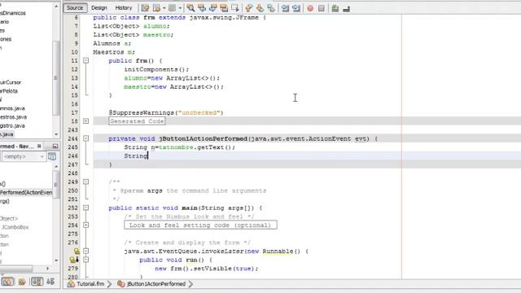Image resolution: width=521 pixels, height=293 pixels.
Task: Click Find Next Occurrence icon
Action: tap(213, 8)
